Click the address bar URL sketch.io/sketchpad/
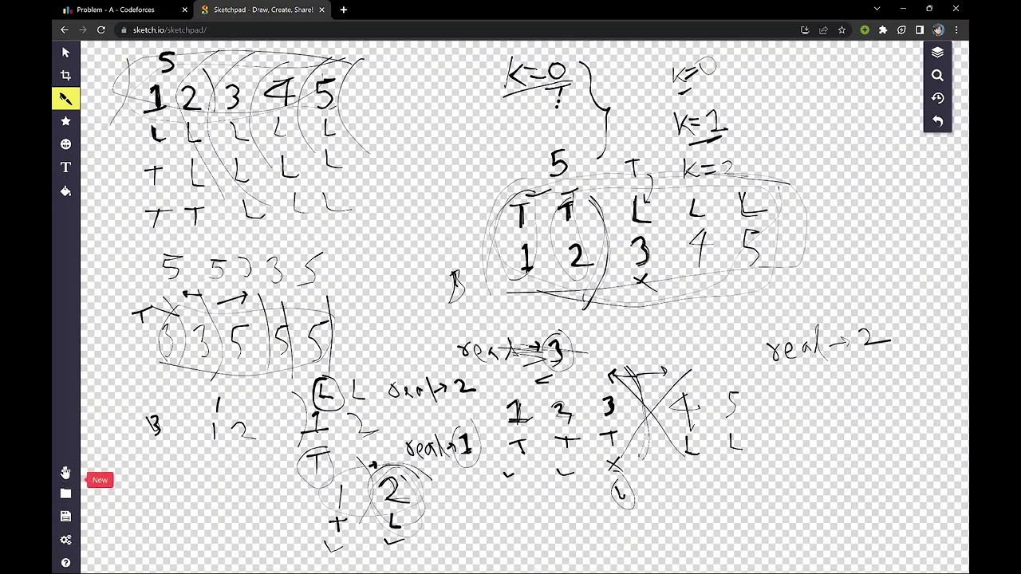Screen dimensions: 1021x574 pos(170,30)
